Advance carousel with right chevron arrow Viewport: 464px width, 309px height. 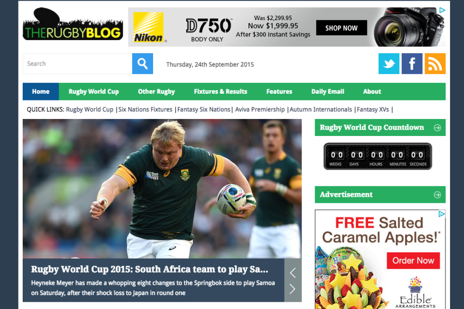[293, 289]
